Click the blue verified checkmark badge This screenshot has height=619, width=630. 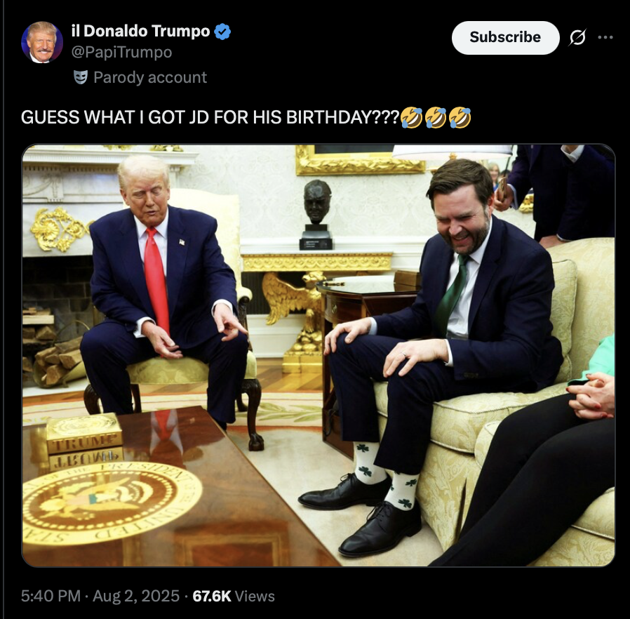point(222,32)
